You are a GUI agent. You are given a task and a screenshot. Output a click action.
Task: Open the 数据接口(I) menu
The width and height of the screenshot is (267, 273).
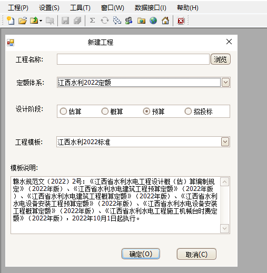coord(151,8)
